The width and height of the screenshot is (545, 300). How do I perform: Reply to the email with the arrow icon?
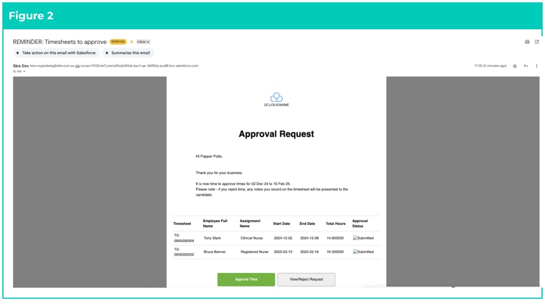point(526,66)
